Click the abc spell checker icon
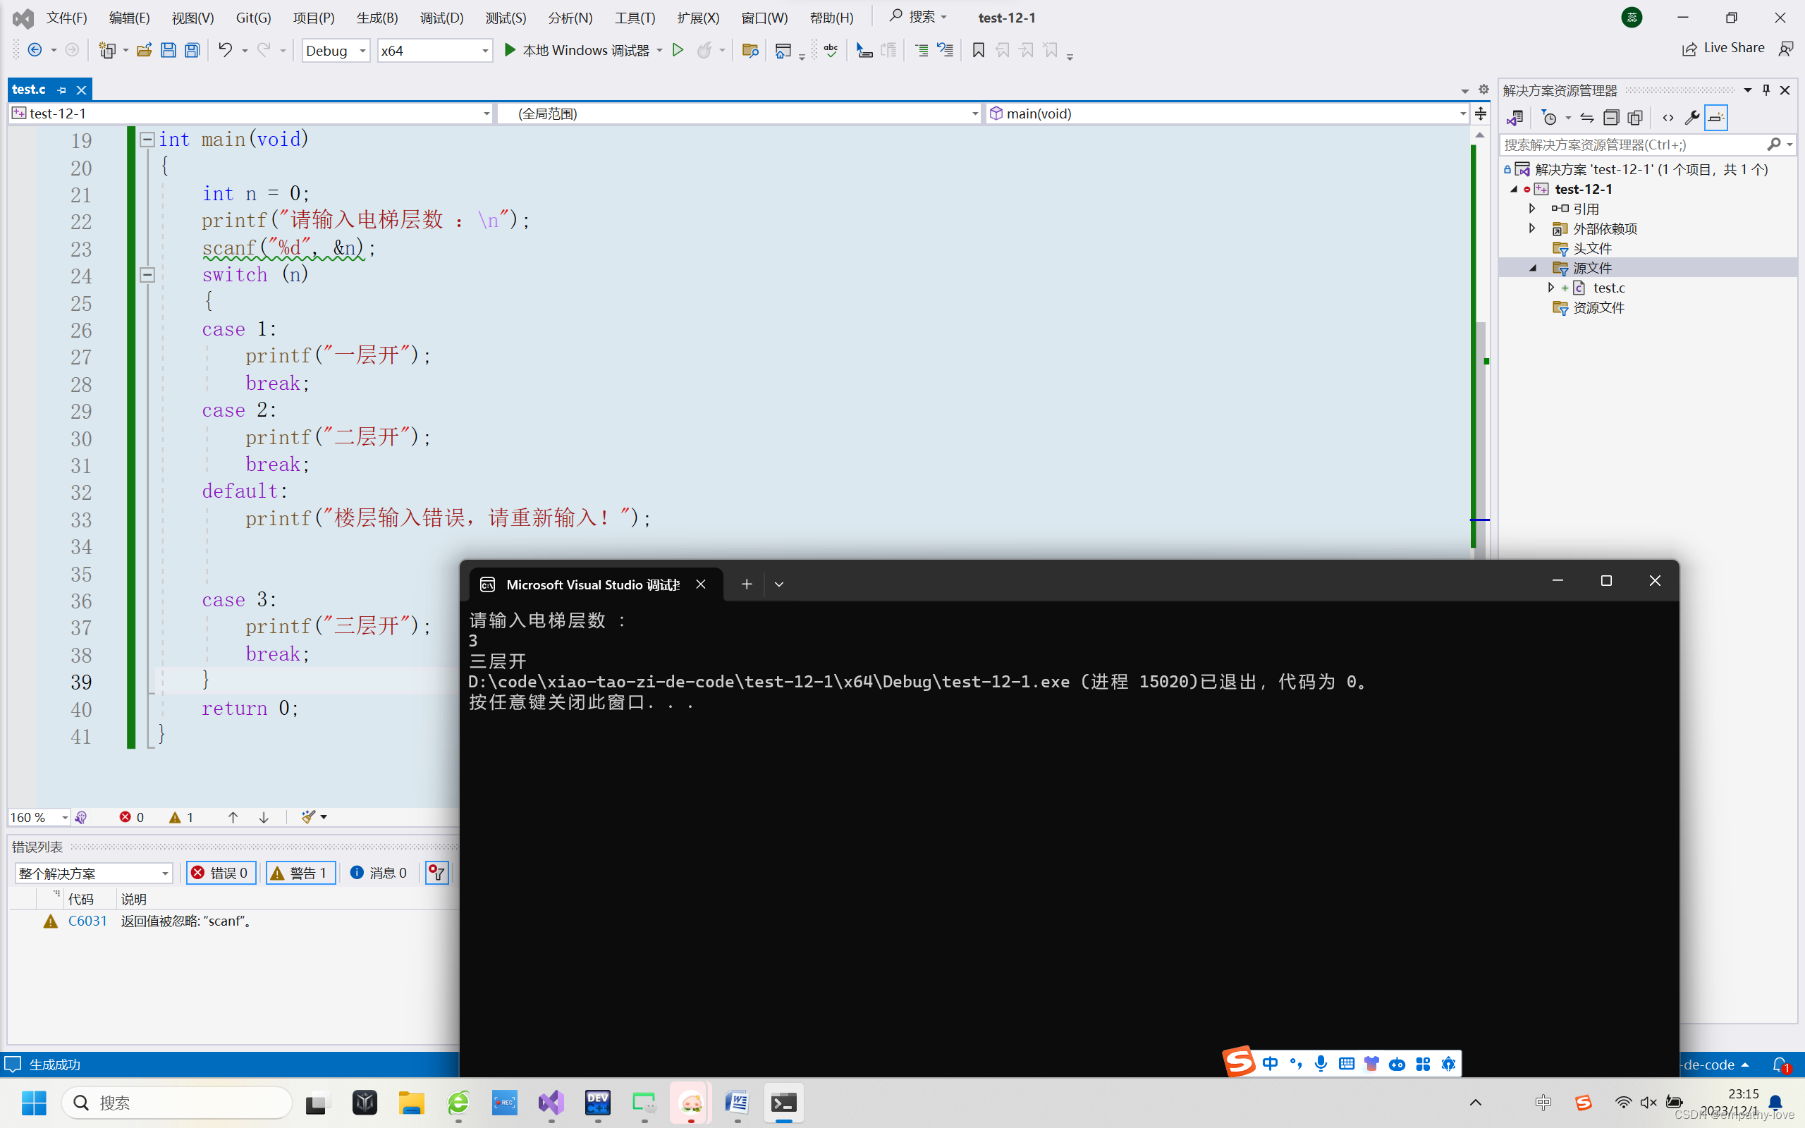 click(x=831, y=50)
